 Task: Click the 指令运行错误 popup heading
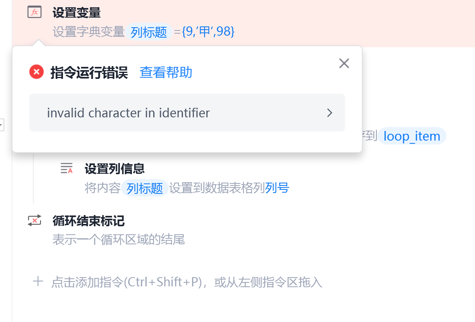coord(89,73)
